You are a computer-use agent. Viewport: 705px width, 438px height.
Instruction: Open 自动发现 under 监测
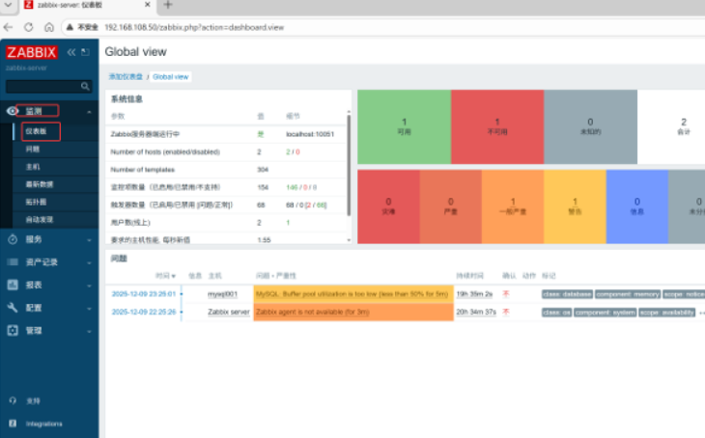tap(40, 219)
